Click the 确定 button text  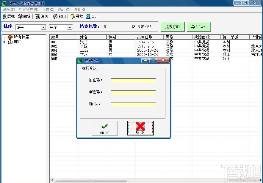point(105,132)
